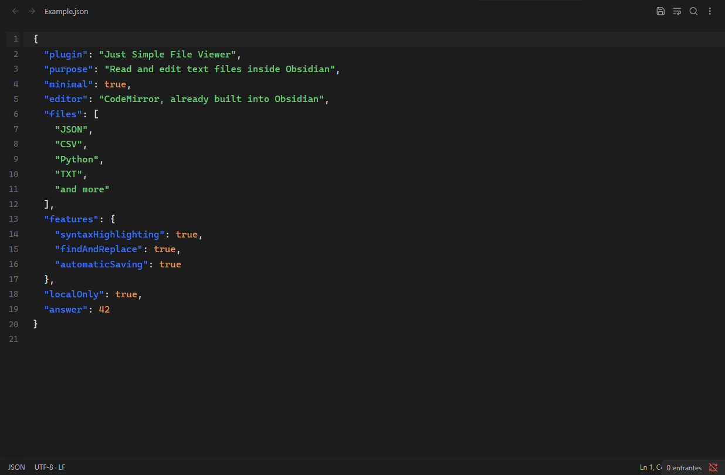
Task: Click the UTF-8 · LF encoding status
Action: point(50,467)
